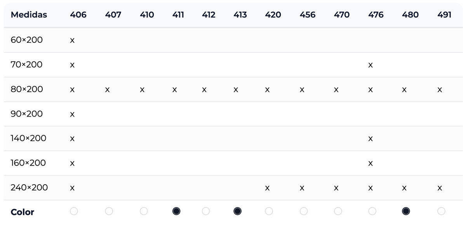Click the x mark for 70×200 in column 476
466x225 pixels.
[370, 65]
